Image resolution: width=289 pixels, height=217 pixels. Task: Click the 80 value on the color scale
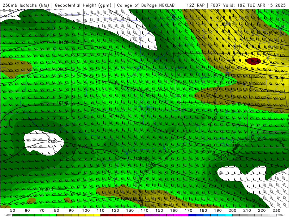[57, 210]
